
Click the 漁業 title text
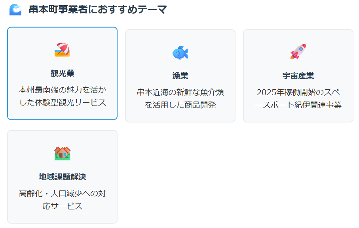click(x=180, y=75)
